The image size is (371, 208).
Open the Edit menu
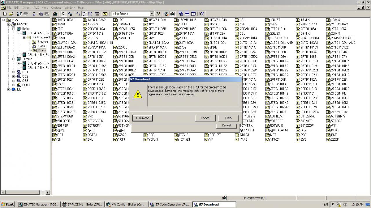[17, 8]
